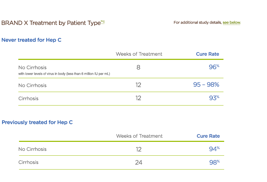Click the "Previously treated for Hep C" heading
267x182 pixels.
[x=37, y=122]
